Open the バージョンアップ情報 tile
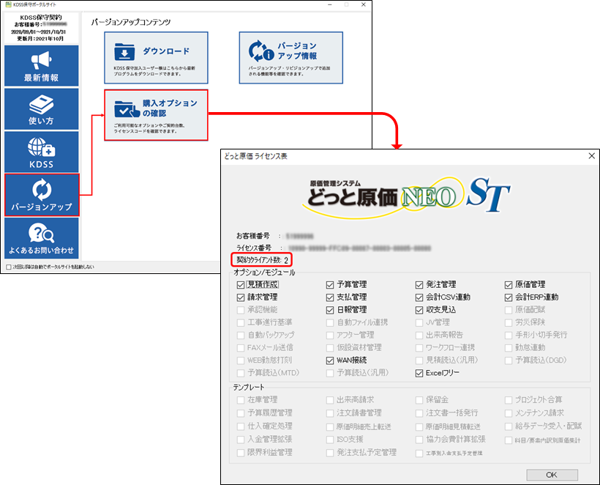 290,58
